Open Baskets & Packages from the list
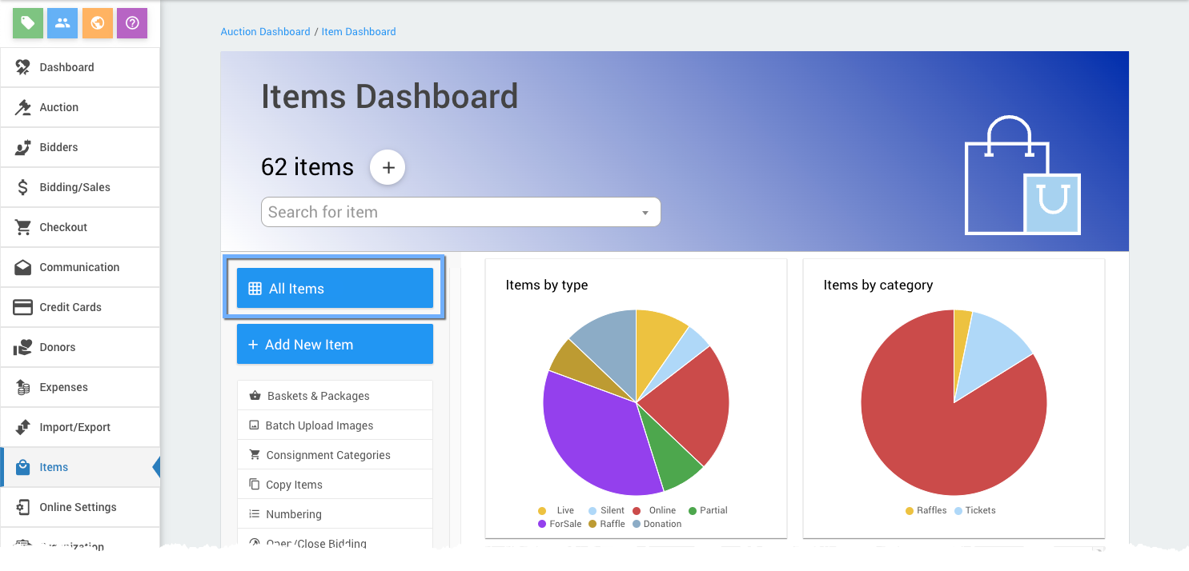 point(318,396)
